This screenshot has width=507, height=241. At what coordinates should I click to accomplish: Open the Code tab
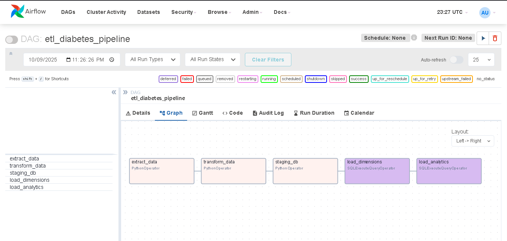point(232,113)
